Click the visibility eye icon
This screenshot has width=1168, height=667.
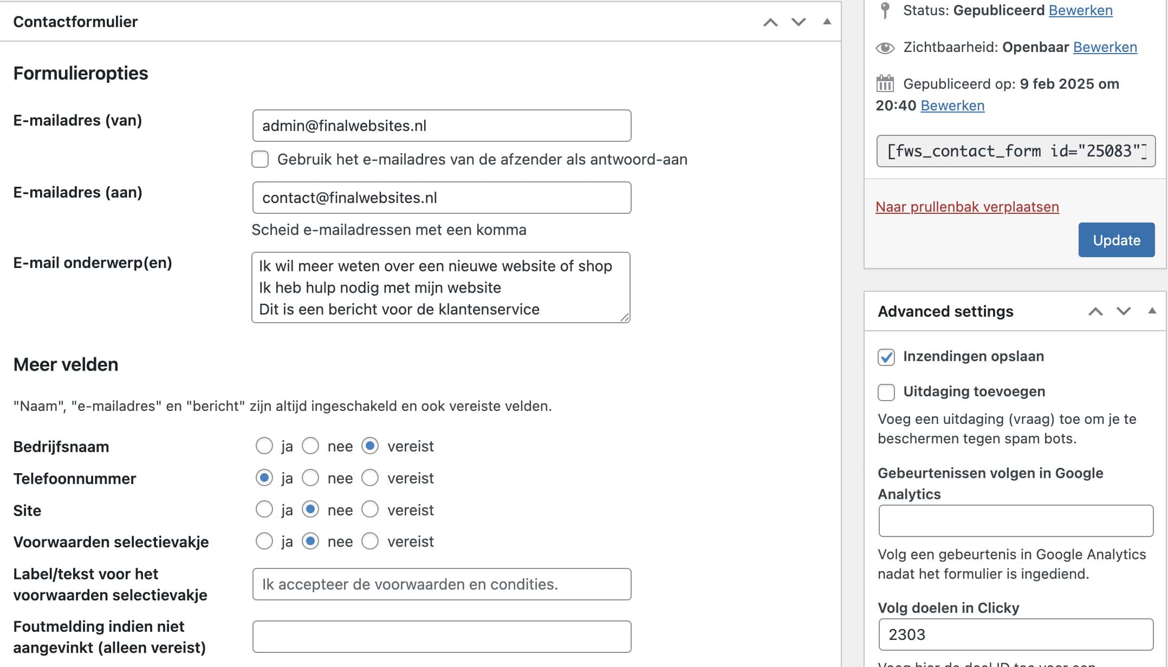884,47
